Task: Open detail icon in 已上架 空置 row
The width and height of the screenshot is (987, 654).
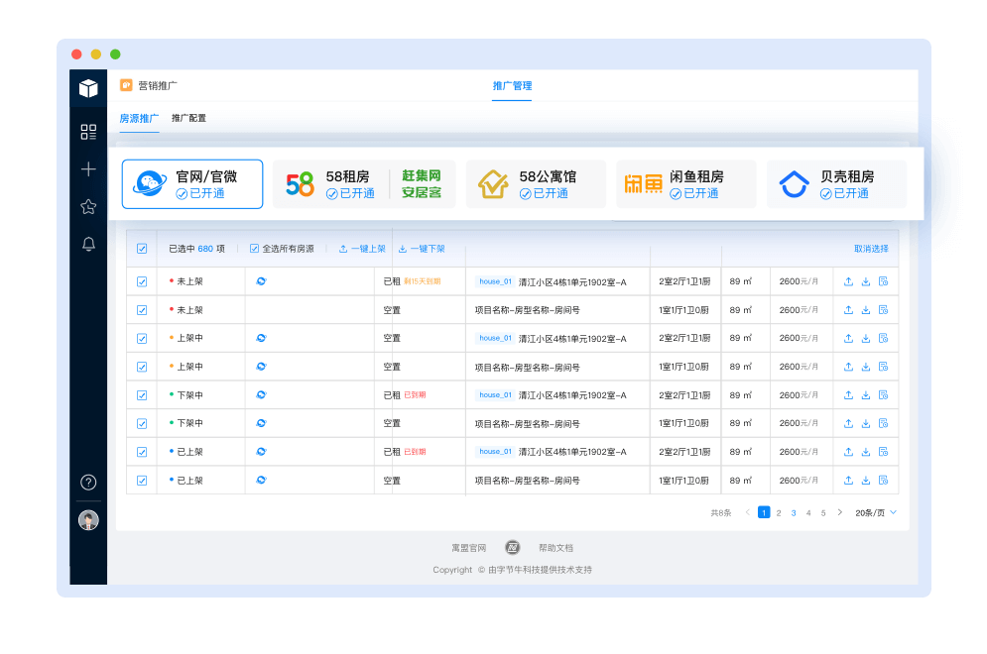Action: [x=883, y=481]
